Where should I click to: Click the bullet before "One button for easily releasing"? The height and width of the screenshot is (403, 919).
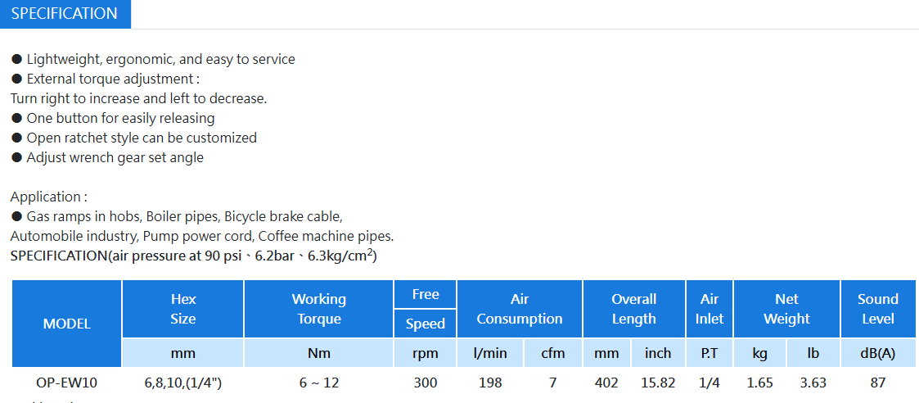17,119
